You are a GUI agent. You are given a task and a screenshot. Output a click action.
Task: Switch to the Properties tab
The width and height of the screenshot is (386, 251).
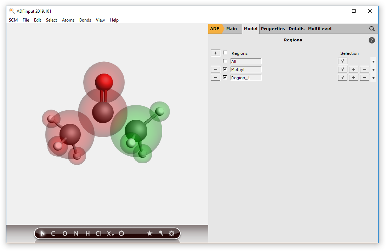(x=273, y=29)
